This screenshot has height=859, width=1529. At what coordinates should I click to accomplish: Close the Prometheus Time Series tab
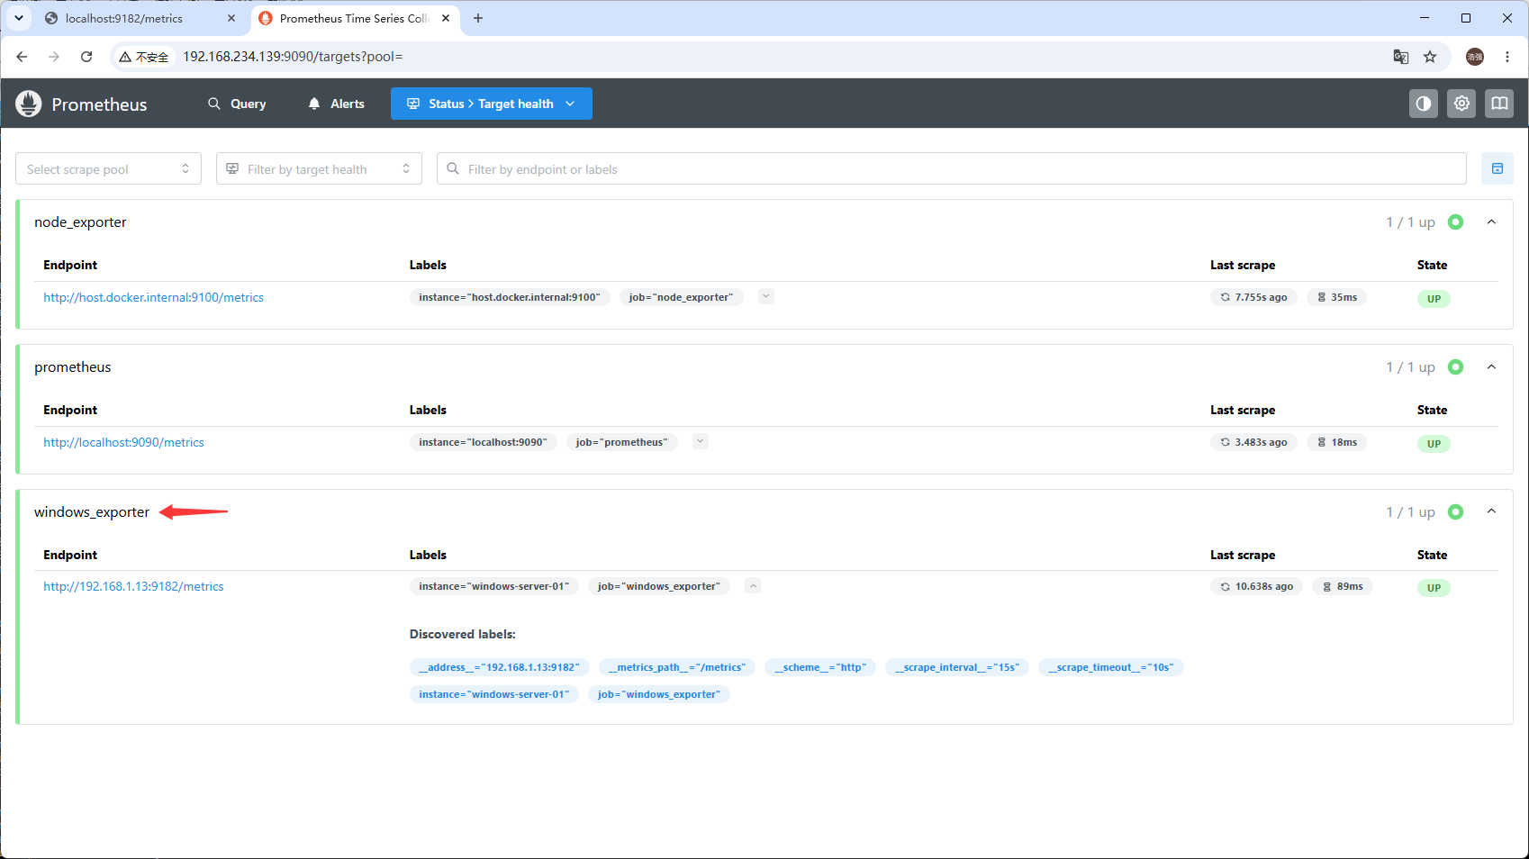click(x=446, y=18)
